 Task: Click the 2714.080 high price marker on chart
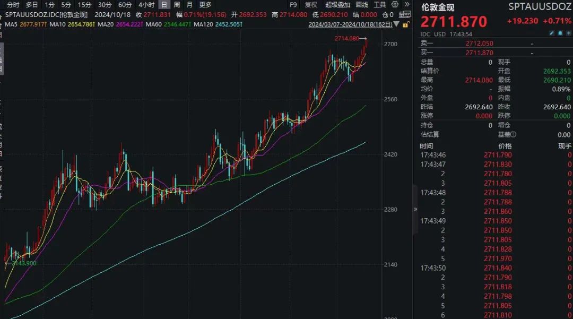pyautogui.click(x=348, y=38)
